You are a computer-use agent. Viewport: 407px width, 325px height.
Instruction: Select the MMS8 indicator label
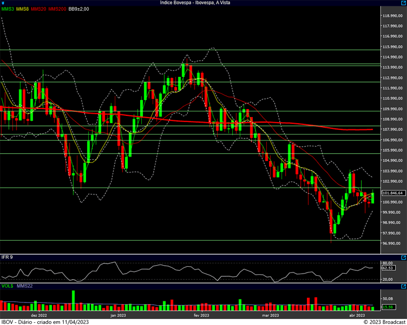pos(22,9)
